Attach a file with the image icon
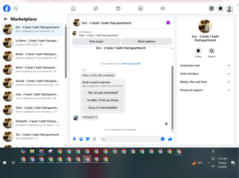This screenshot has height=178, width=239. click(x=81, y=139)
